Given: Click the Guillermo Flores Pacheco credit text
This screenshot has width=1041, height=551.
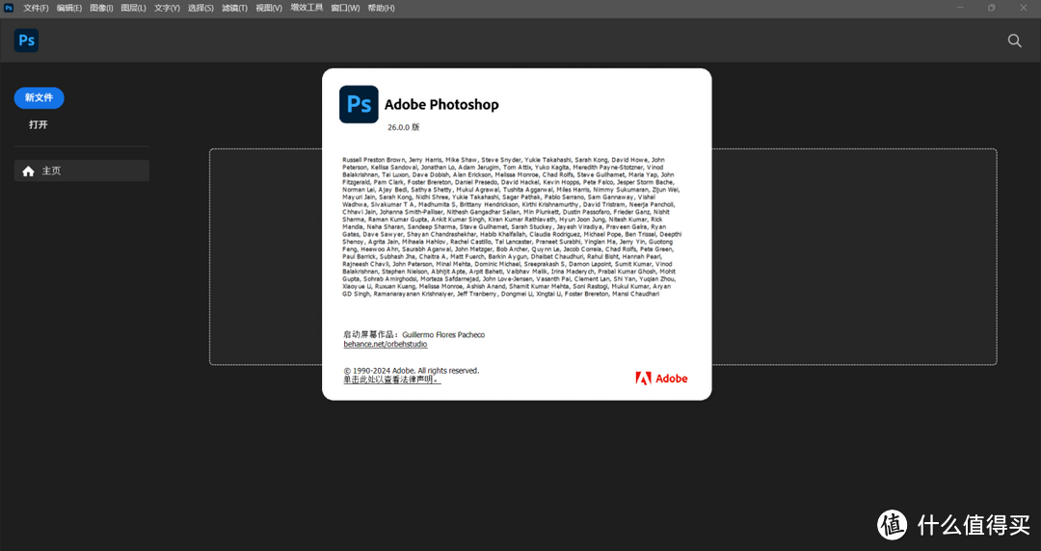Looking at the screenshot, I should pos(443,334).
